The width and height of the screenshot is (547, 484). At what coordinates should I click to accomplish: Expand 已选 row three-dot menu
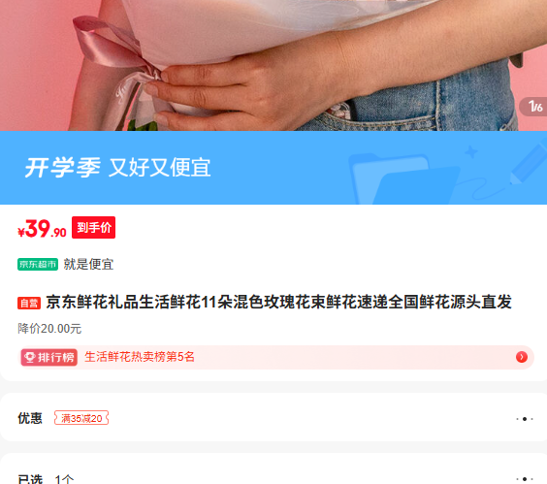(x=525, y=479)
